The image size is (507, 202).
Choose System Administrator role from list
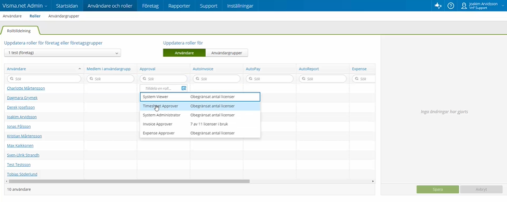(x=200, y=115)
